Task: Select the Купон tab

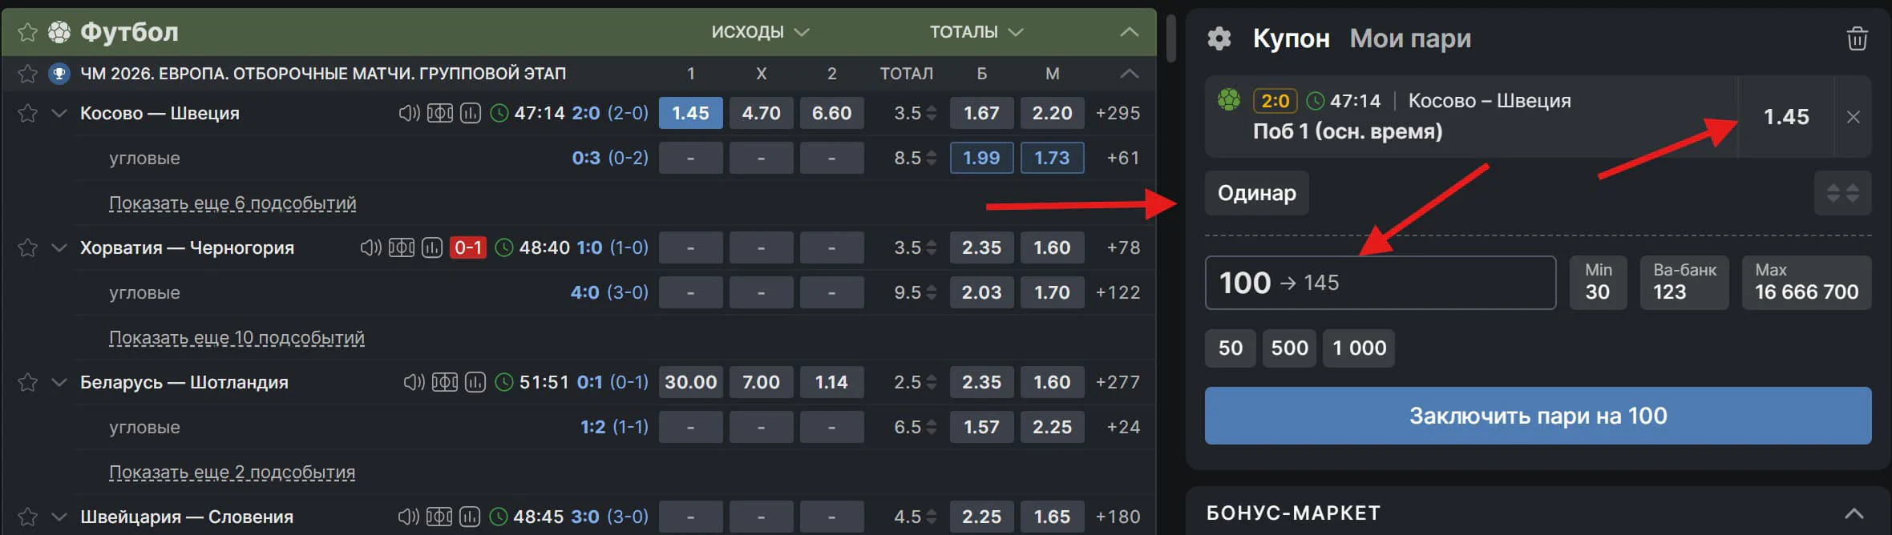Action: (1291, 38)
